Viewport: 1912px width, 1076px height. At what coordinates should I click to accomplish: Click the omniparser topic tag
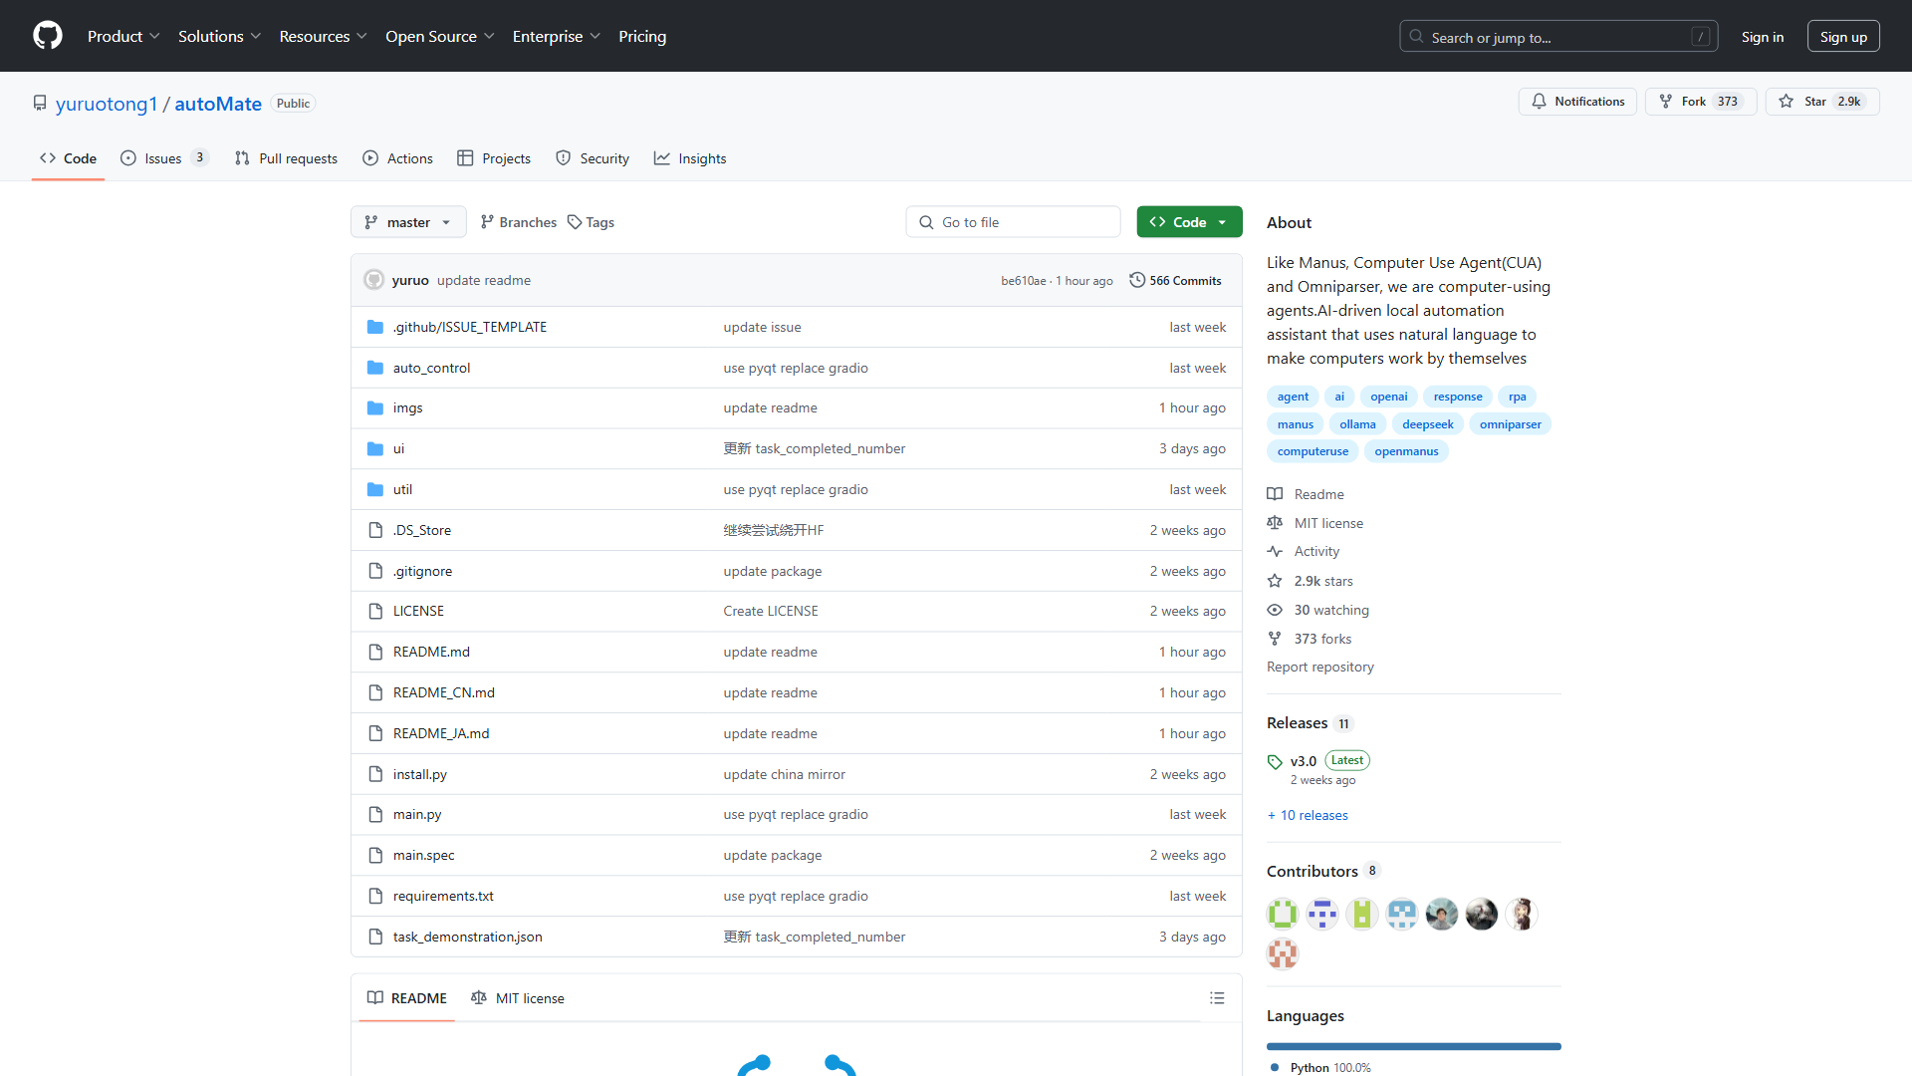coord(1510,424)
